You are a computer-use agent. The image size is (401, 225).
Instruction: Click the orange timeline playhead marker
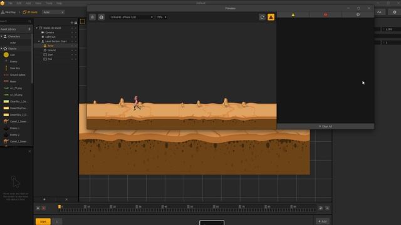tap(60, 207)
